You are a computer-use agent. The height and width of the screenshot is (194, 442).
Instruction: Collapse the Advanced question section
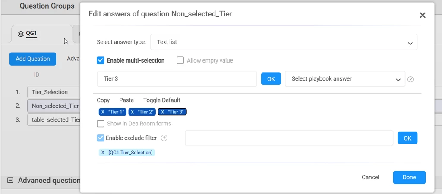[x=10, y=181]
